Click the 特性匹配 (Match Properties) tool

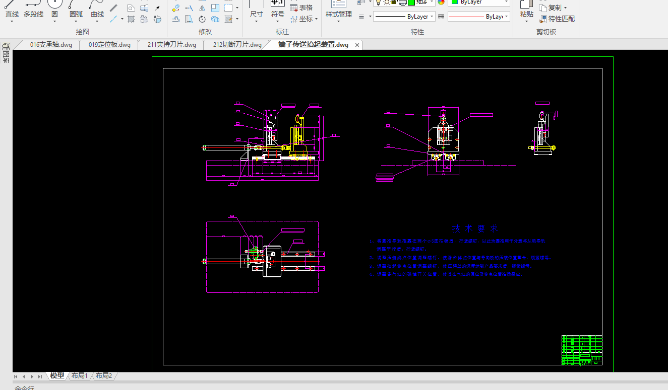coord(557,19)
